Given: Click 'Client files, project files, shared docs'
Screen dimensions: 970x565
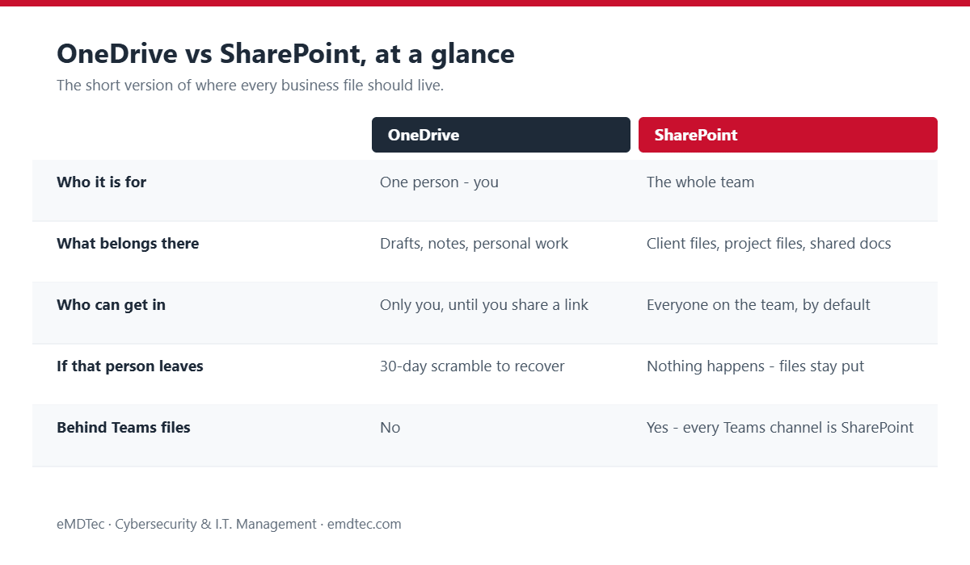Looking at the screenshot, I should point(769,244).
